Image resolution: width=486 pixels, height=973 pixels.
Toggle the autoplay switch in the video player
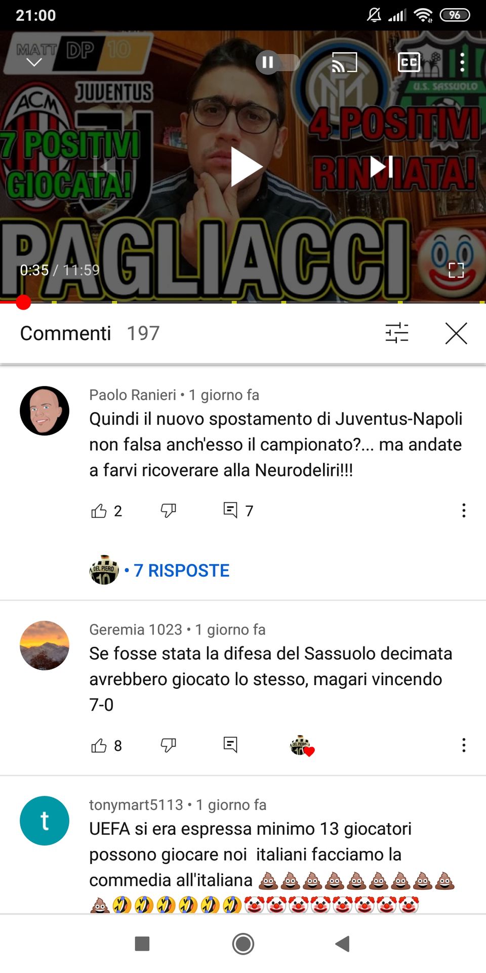(277, 62)
